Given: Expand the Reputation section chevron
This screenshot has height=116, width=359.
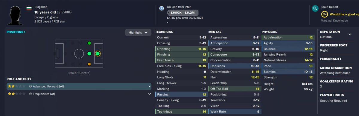Looking at the screenshot, I should 350,34.
